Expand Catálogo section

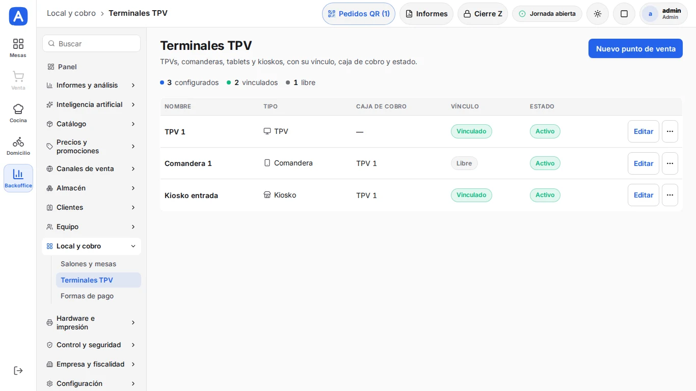tap(91, 124)
